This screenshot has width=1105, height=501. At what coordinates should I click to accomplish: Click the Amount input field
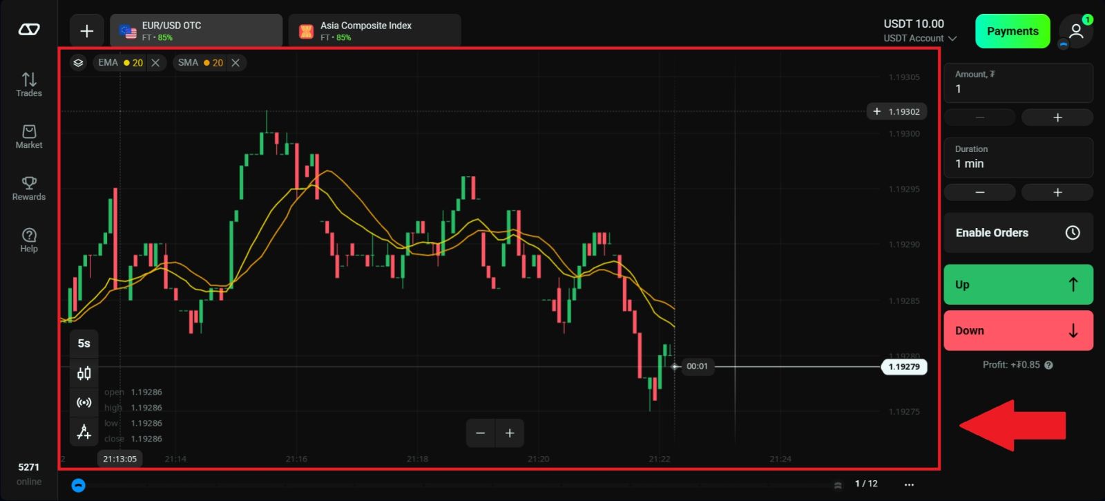tap(1018, 88)
